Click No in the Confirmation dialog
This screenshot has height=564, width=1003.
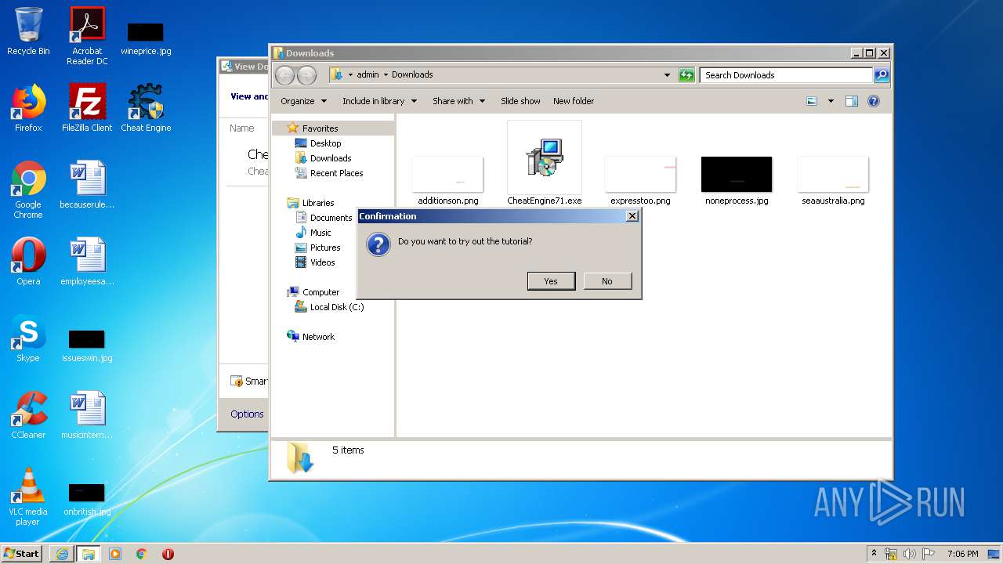(x=607, y=281)
